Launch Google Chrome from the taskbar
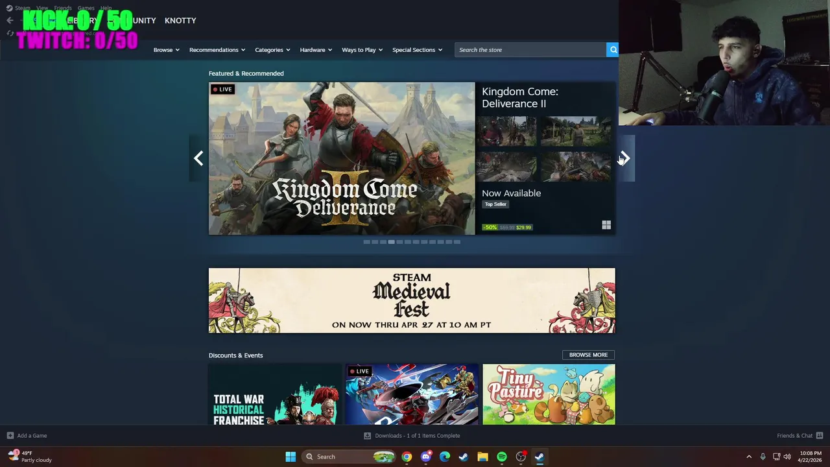The height and width of the screenshot is (467, 830). 407,457
